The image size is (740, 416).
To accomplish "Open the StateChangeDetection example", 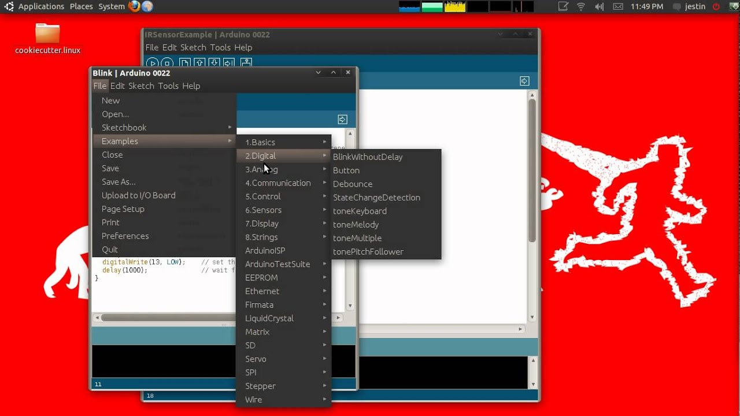I will 386,198.
